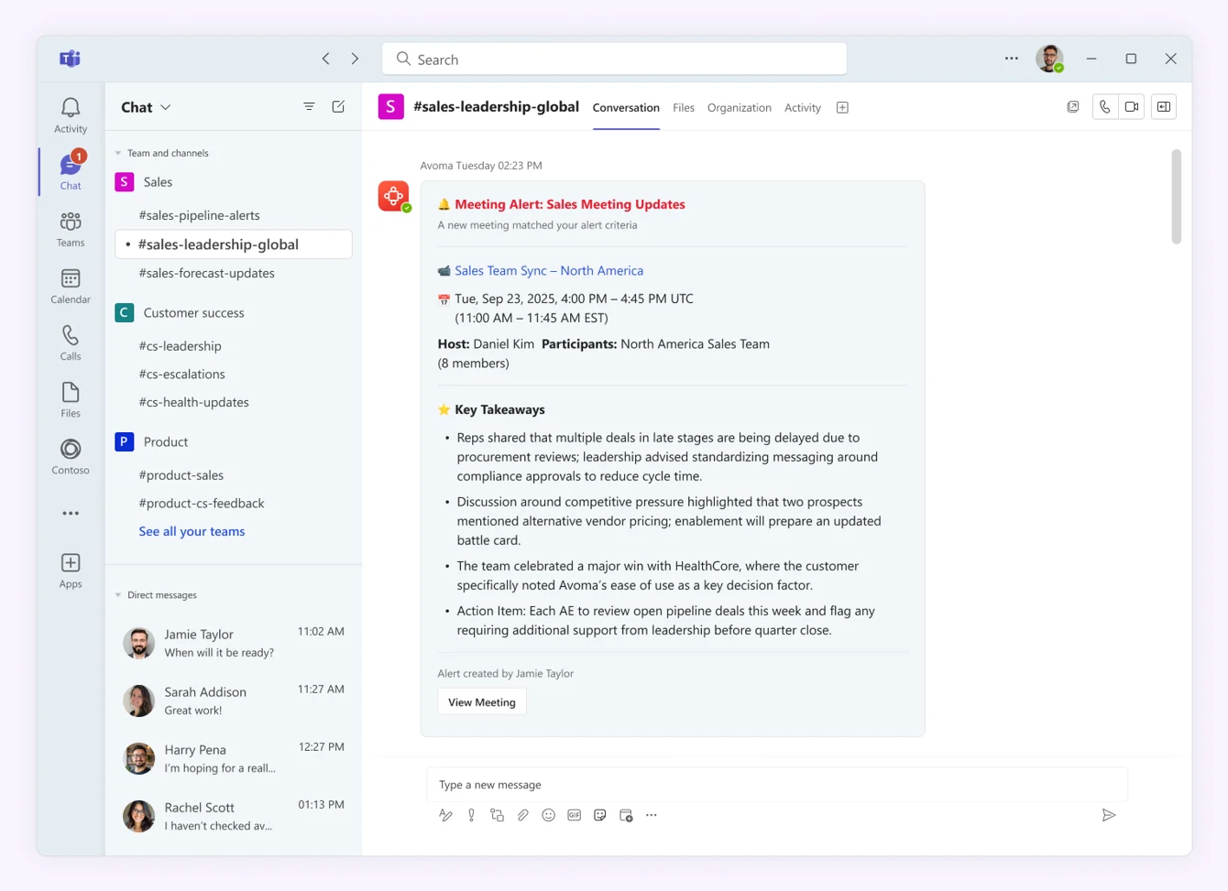Click the Type a new message field
The height and width of the screenshot is (891, 1228).
[778, 784]
